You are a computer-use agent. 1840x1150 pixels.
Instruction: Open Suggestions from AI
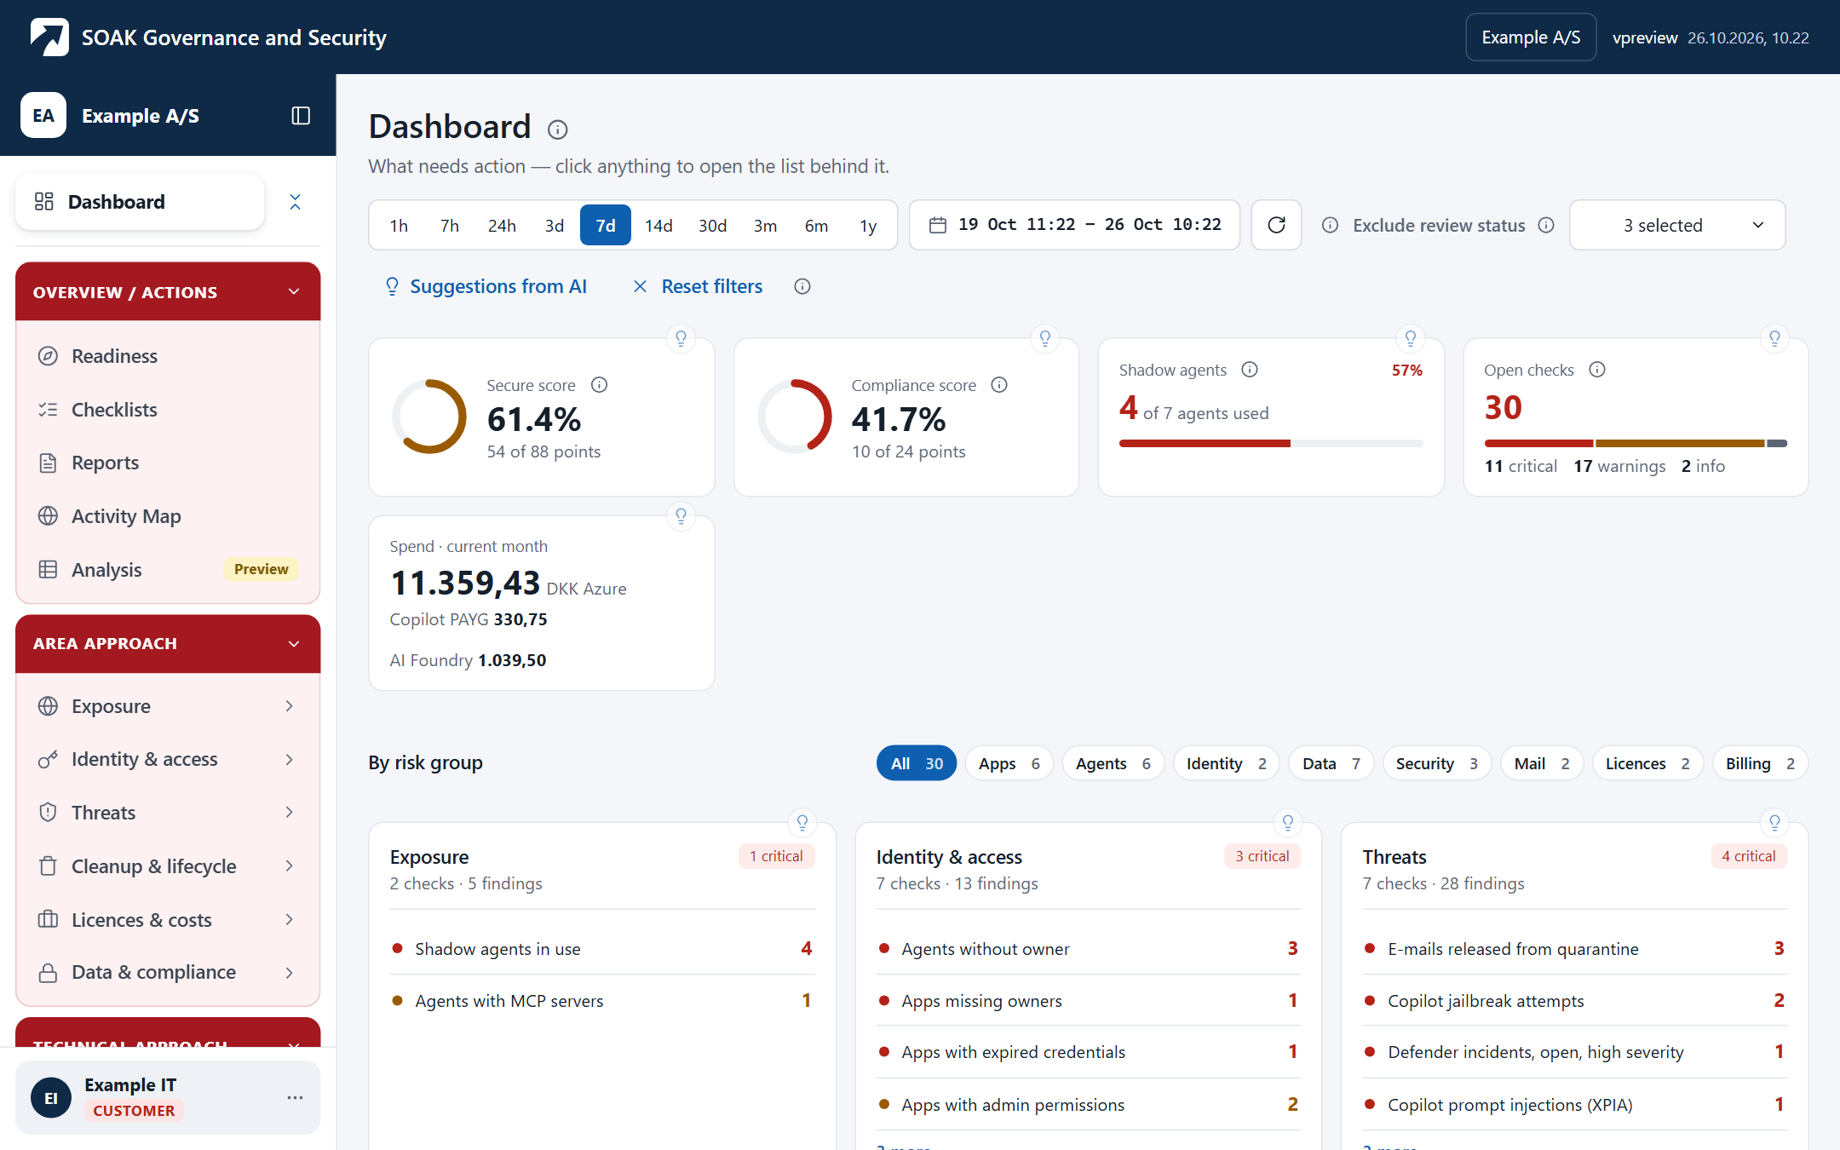click(x=486, y=286)
